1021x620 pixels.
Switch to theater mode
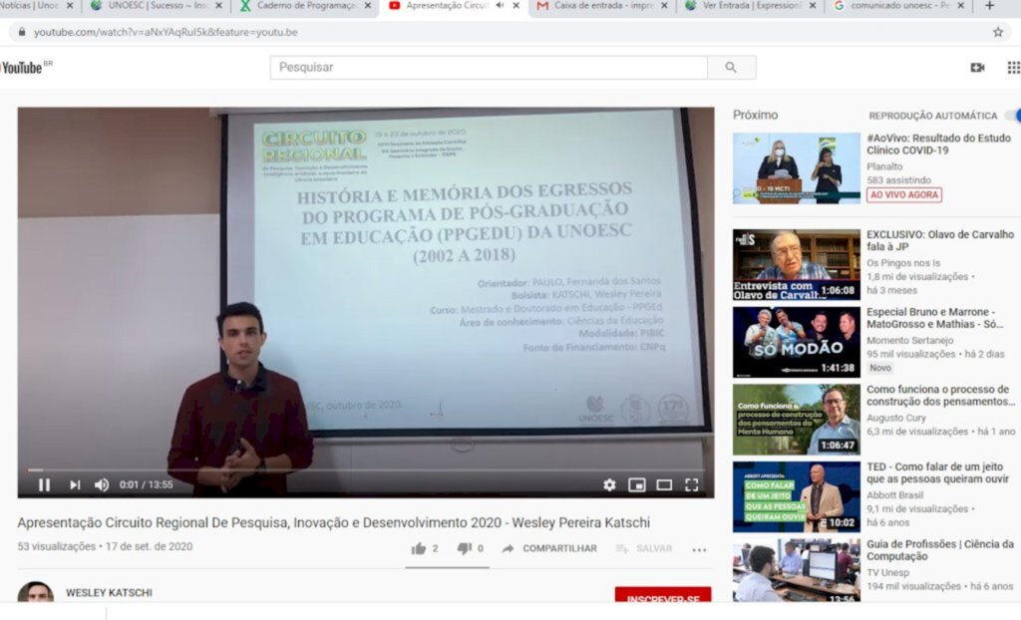click(664, 484)
